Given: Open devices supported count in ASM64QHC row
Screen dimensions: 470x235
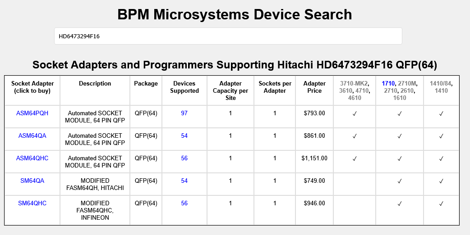Looking at the screenshot, I should [184, 158].
